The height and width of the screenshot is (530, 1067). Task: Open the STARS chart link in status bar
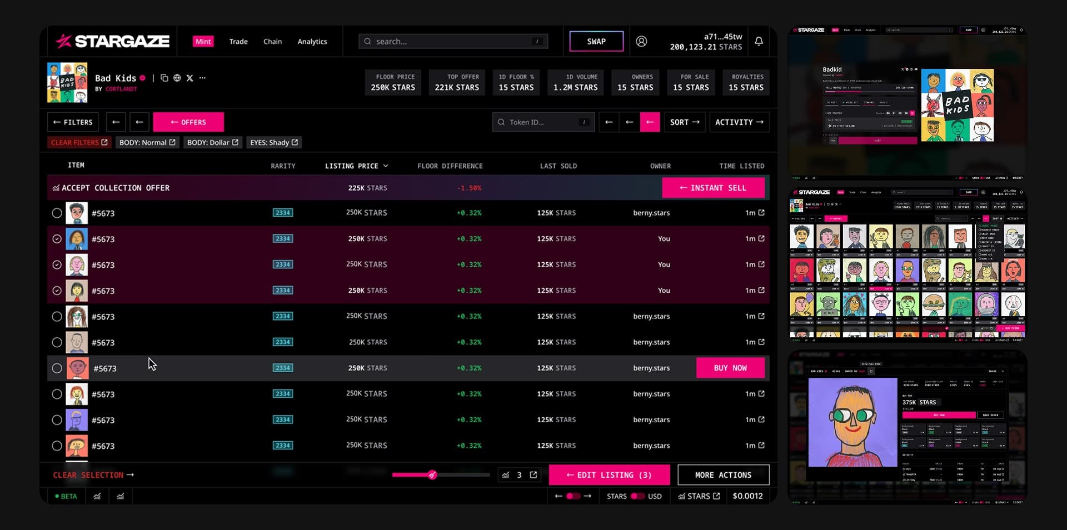(699, 496)
